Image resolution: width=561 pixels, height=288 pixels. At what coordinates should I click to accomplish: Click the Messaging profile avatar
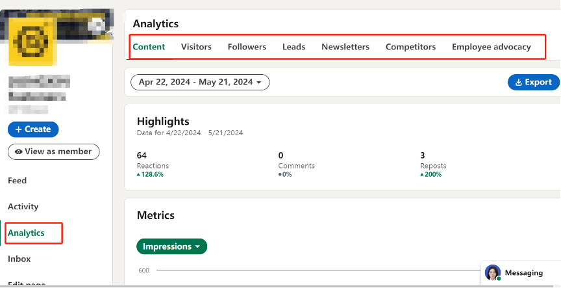[493, 272]
